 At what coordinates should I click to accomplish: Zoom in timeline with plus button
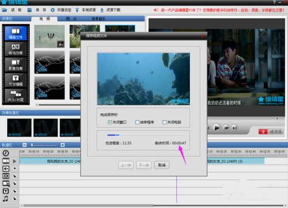63,145
